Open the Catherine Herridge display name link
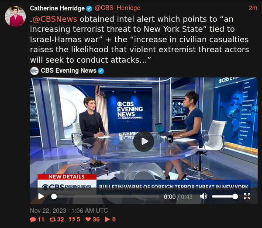 click(57, 8)
